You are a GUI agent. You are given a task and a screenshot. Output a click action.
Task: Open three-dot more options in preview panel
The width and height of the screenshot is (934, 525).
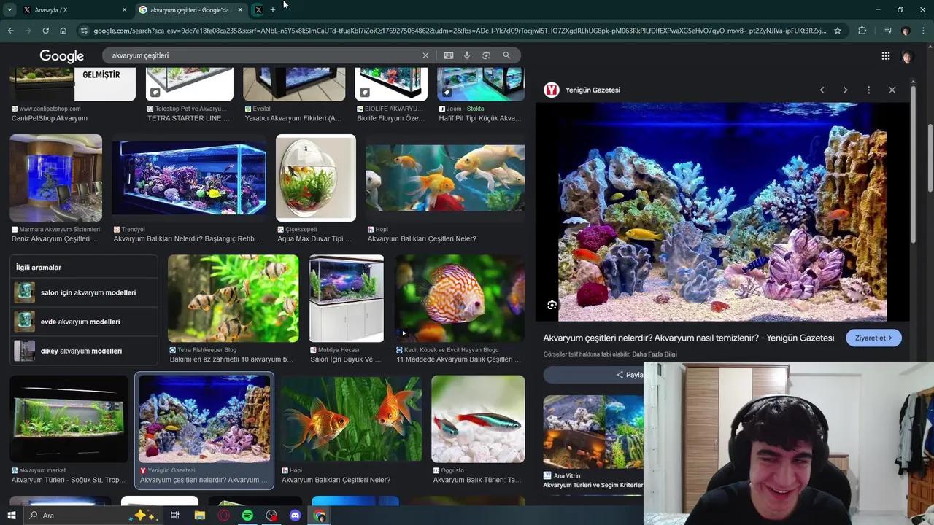868,90
